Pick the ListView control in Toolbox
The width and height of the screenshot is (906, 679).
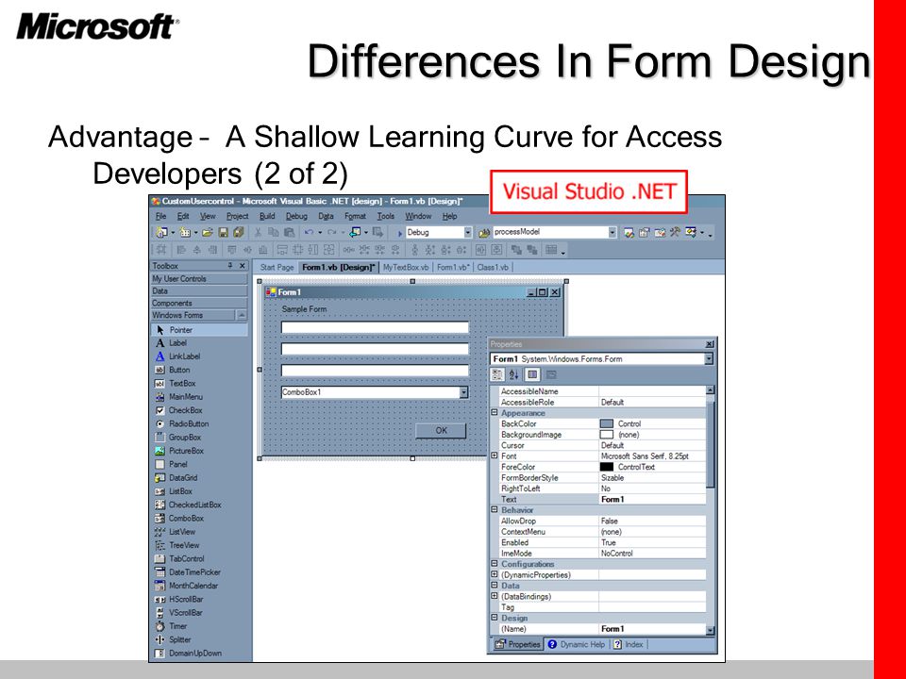[176, 532]
